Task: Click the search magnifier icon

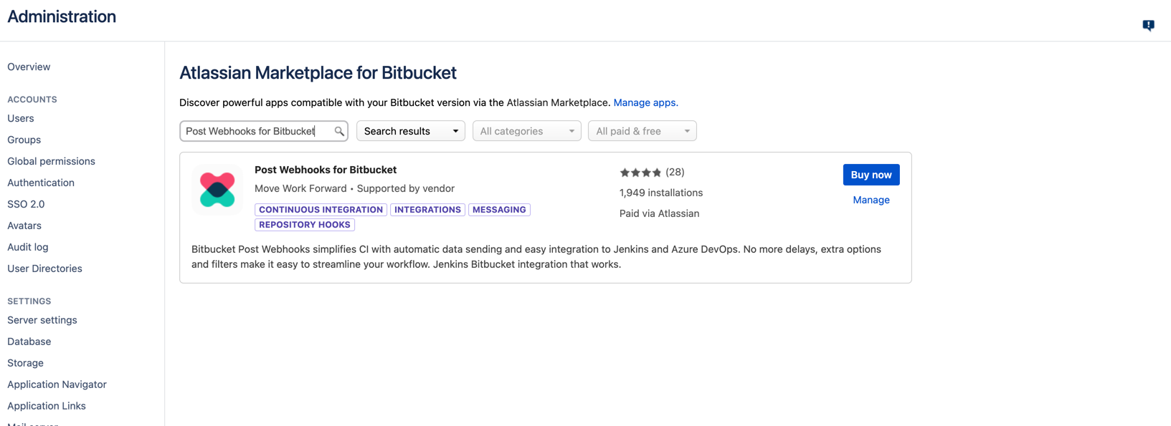Action: 339,131
